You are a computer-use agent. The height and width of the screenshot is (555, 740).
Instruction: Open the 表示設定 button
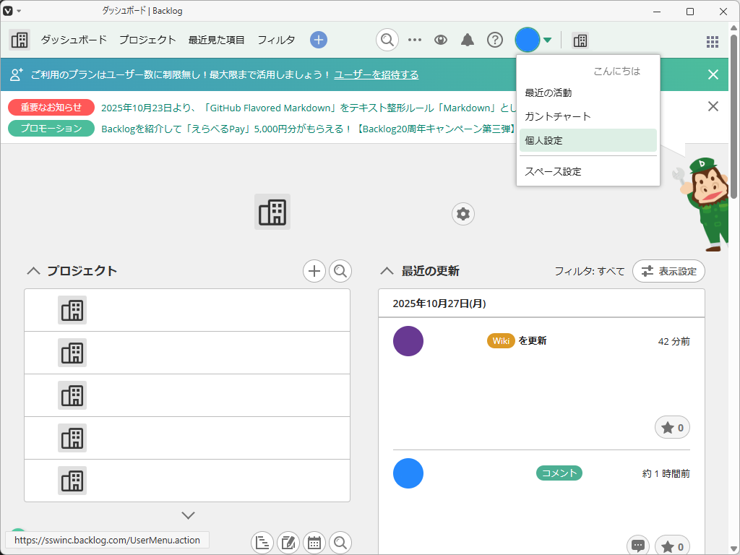click(x=668, y=271)
